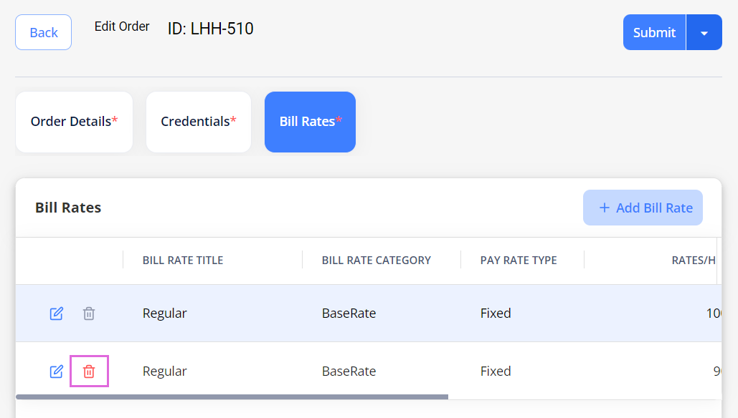
Task: Click Add Bill Rate button label
Action: point(654,208)
